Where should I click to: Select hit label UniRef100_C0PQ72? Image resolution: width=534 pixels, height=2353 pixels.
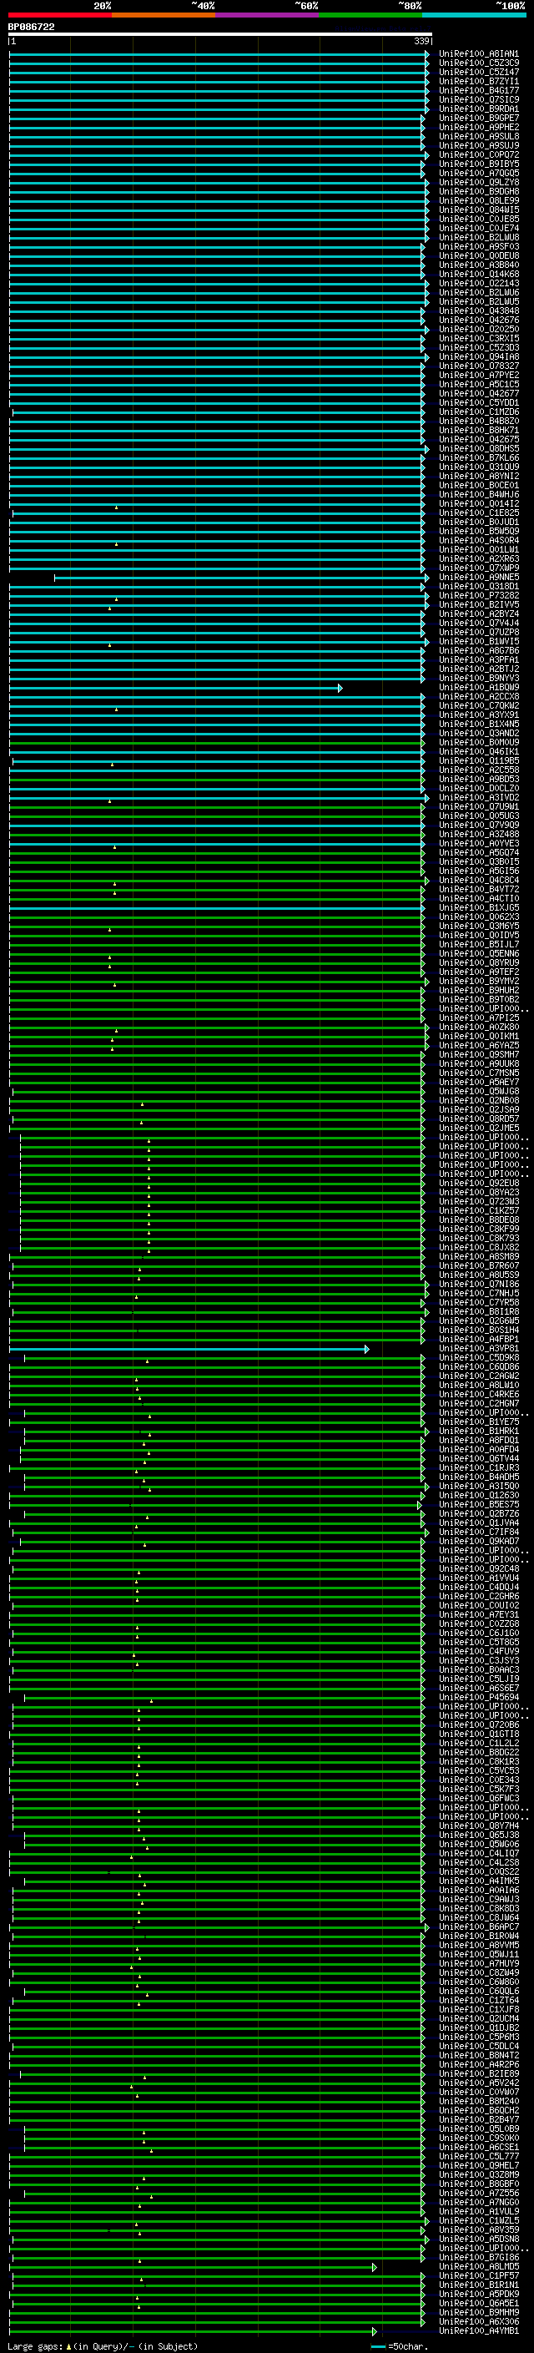click(x=478, y=154)
